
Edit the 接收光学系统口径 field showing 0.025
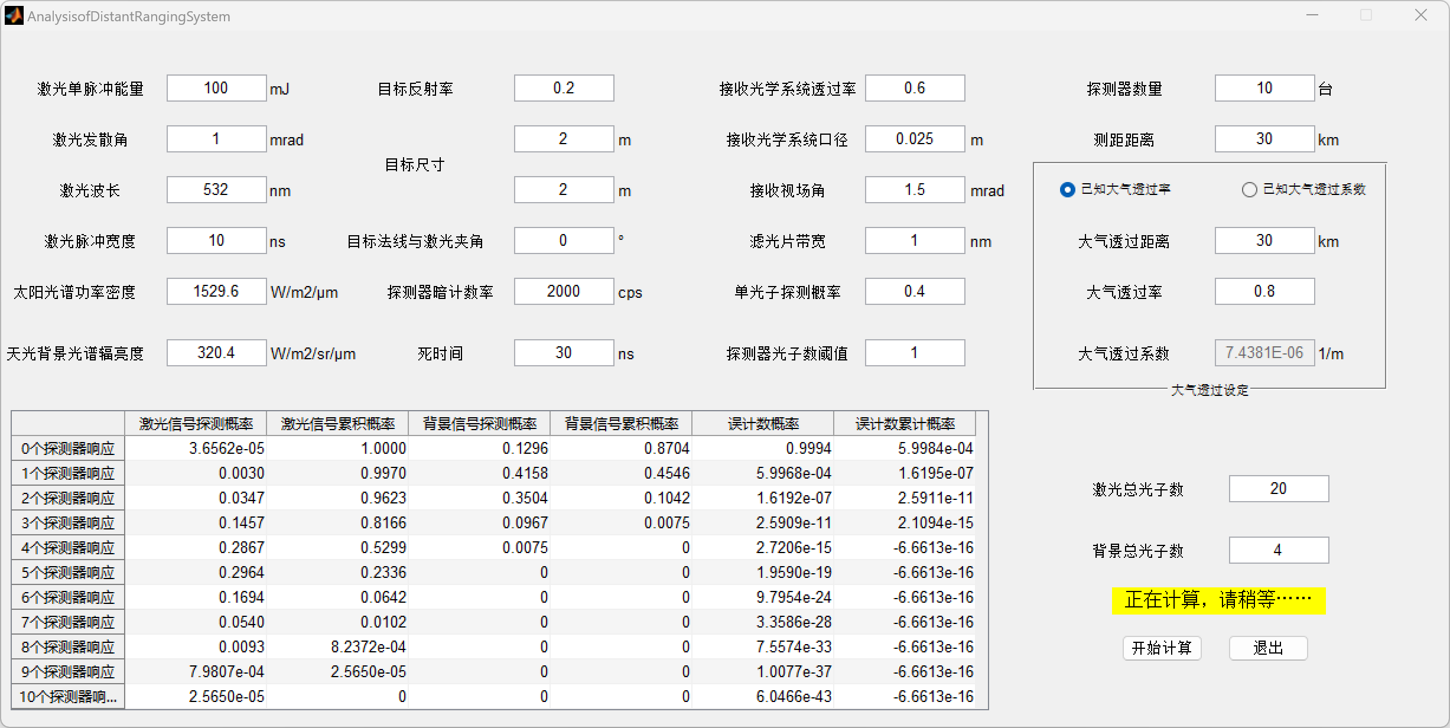(x=915, y=139)
